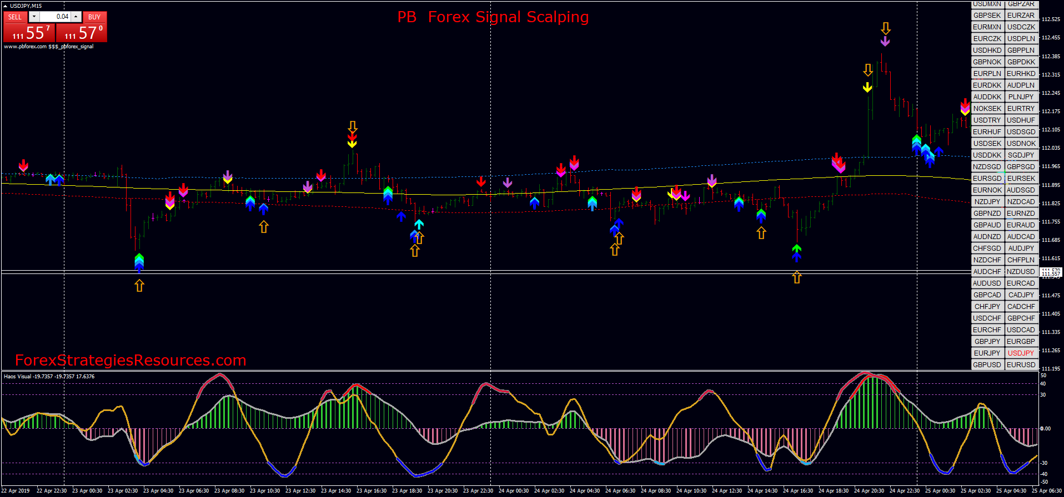Switch to GBPUSD symbol

click(x=987, y=364)
